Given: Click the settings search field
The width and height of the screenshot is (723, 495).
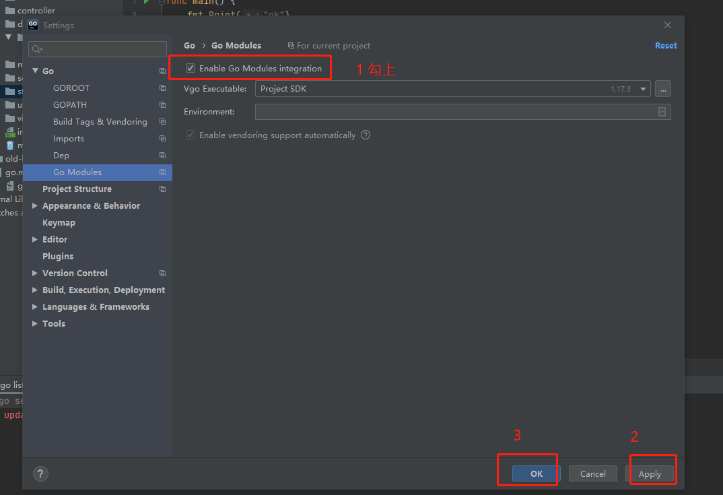Looking at the screenshot, I should coord(98,49).
